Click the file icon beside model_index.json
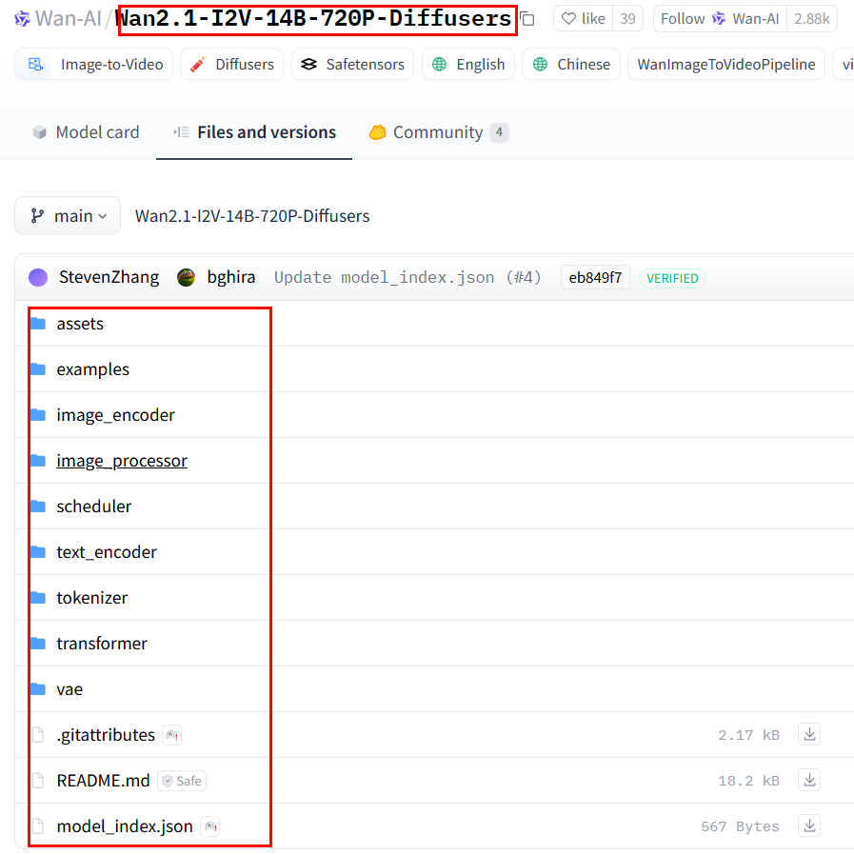The width and height of the screenshot is (854, 855). pos(38,826)
